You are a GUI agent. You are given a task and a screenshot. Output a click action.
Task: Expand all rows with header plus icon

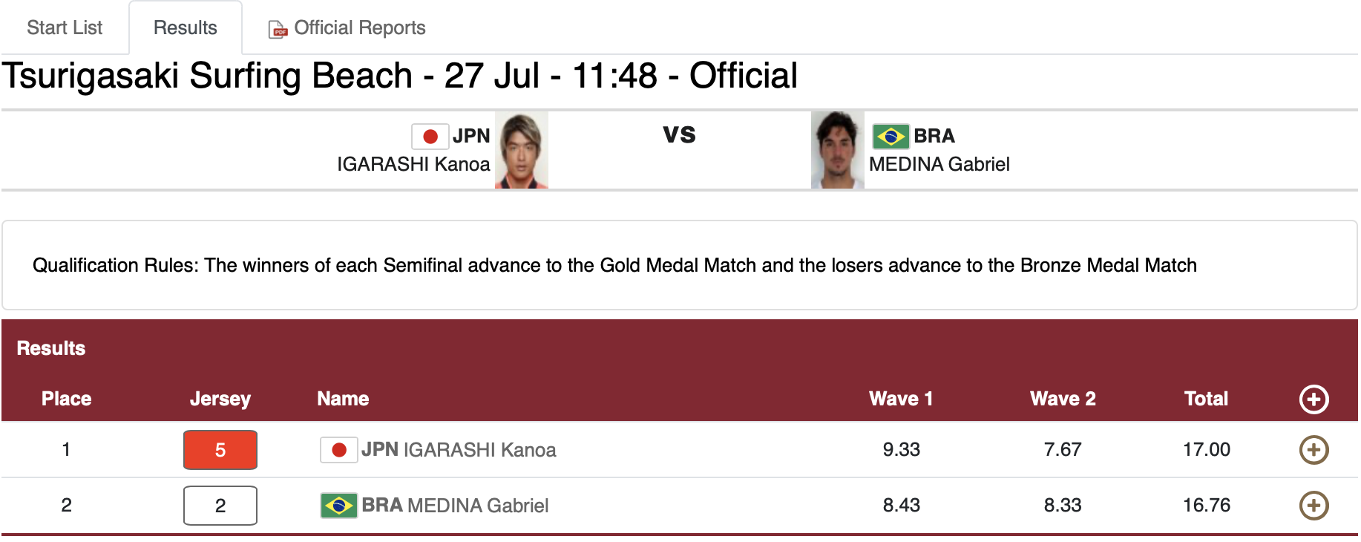pos(1314,399)
